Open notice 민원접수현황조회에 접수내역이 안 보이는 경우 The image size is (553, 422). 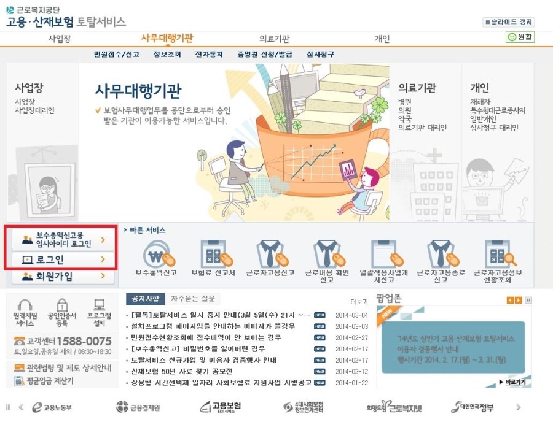206,337
